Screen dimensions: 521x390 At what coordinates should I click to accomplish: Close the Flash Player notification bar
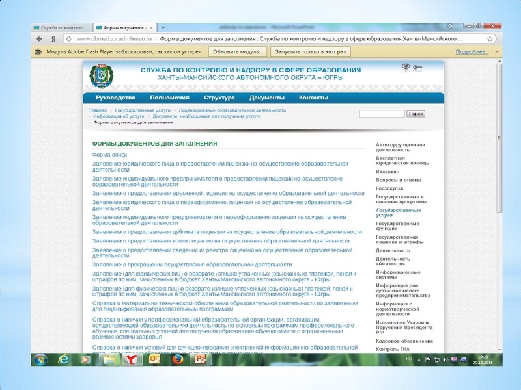pos(496,51)
